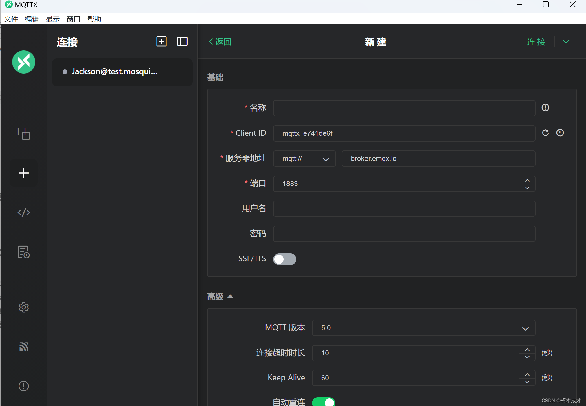Open the mqtt:// protocol dropdown

pyautogui.click(x=304, y=159)
